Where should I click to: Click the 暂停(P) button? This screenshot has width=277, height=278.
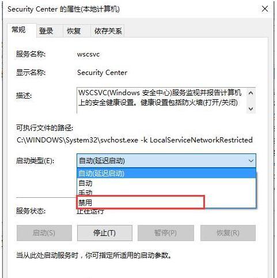[x=166, y=233]
